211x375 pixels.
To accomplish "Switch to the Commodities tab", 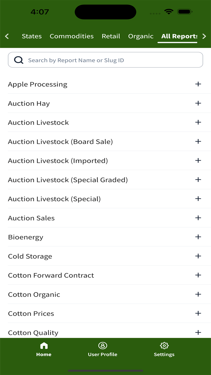I will [x=71, y=36].
